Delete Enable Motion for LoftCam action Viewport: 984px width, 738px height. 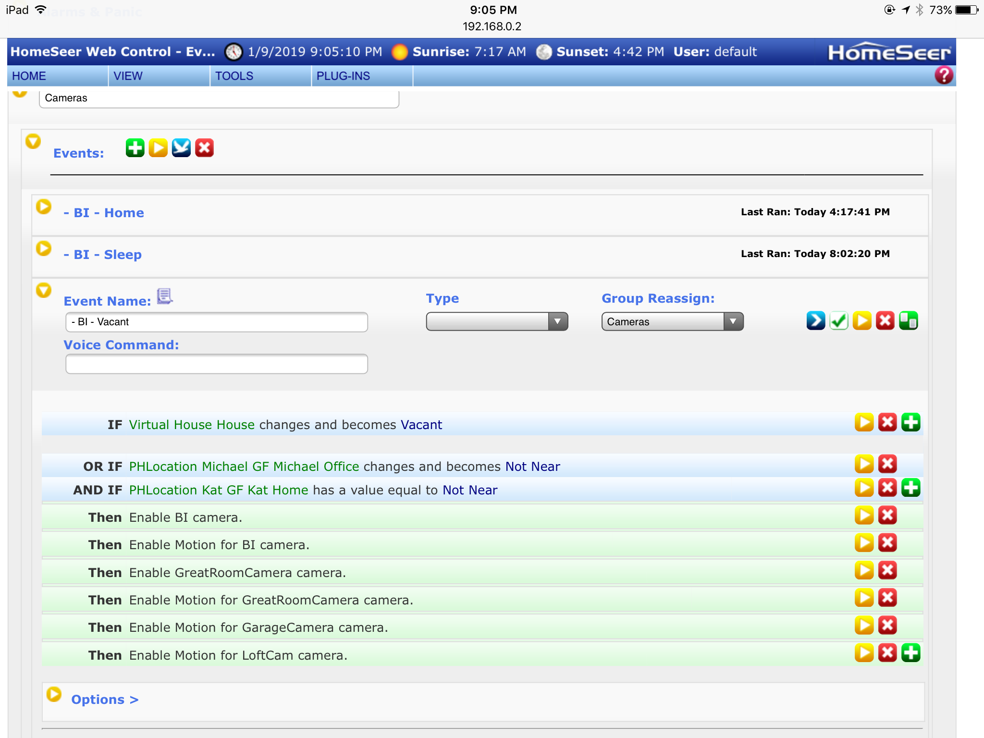click(887, 652)
